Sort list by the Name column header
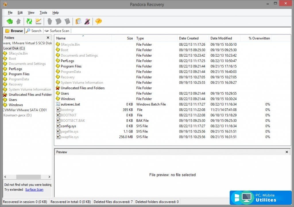Screen dimensions: 294x207 tap(83, 38)
